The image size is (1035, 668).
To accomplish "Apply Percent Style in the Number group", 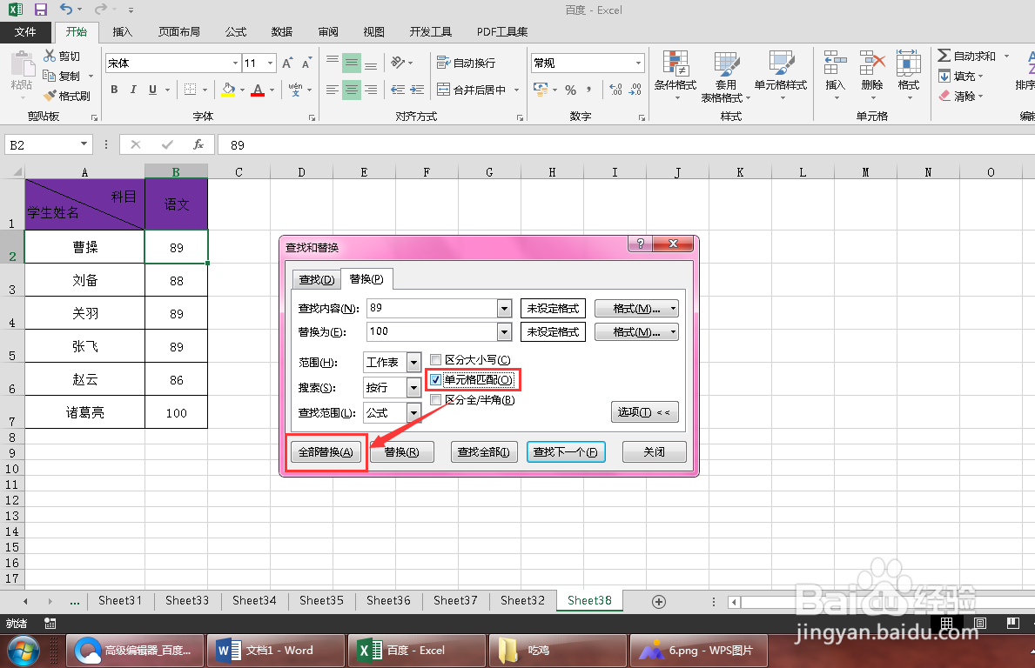I will pos(571,90).
